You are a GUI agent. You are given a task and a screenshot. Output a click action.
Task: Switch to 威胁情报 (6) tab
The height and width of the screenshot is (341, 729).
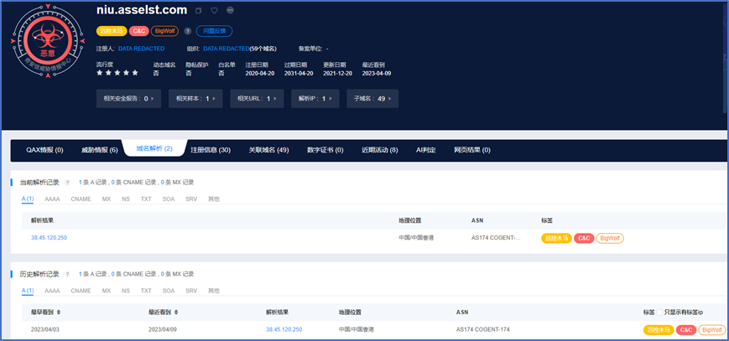[100, 150]
